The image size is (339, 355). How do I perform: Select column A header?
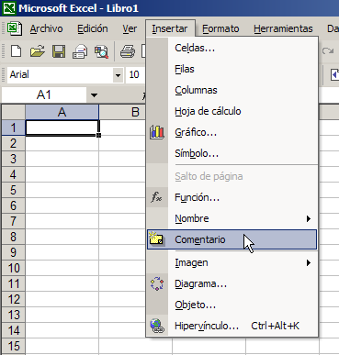point(62,112)
